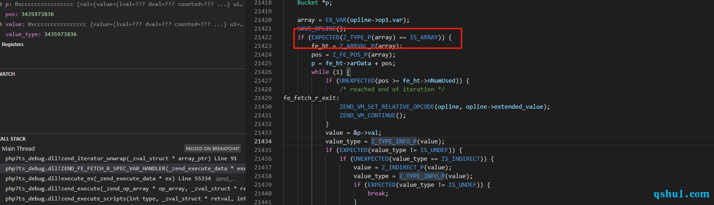Screen dimensions: 714x205
Task: Click the PAUSED ON BREAKPOINT badge
Action: click(212, 149)
